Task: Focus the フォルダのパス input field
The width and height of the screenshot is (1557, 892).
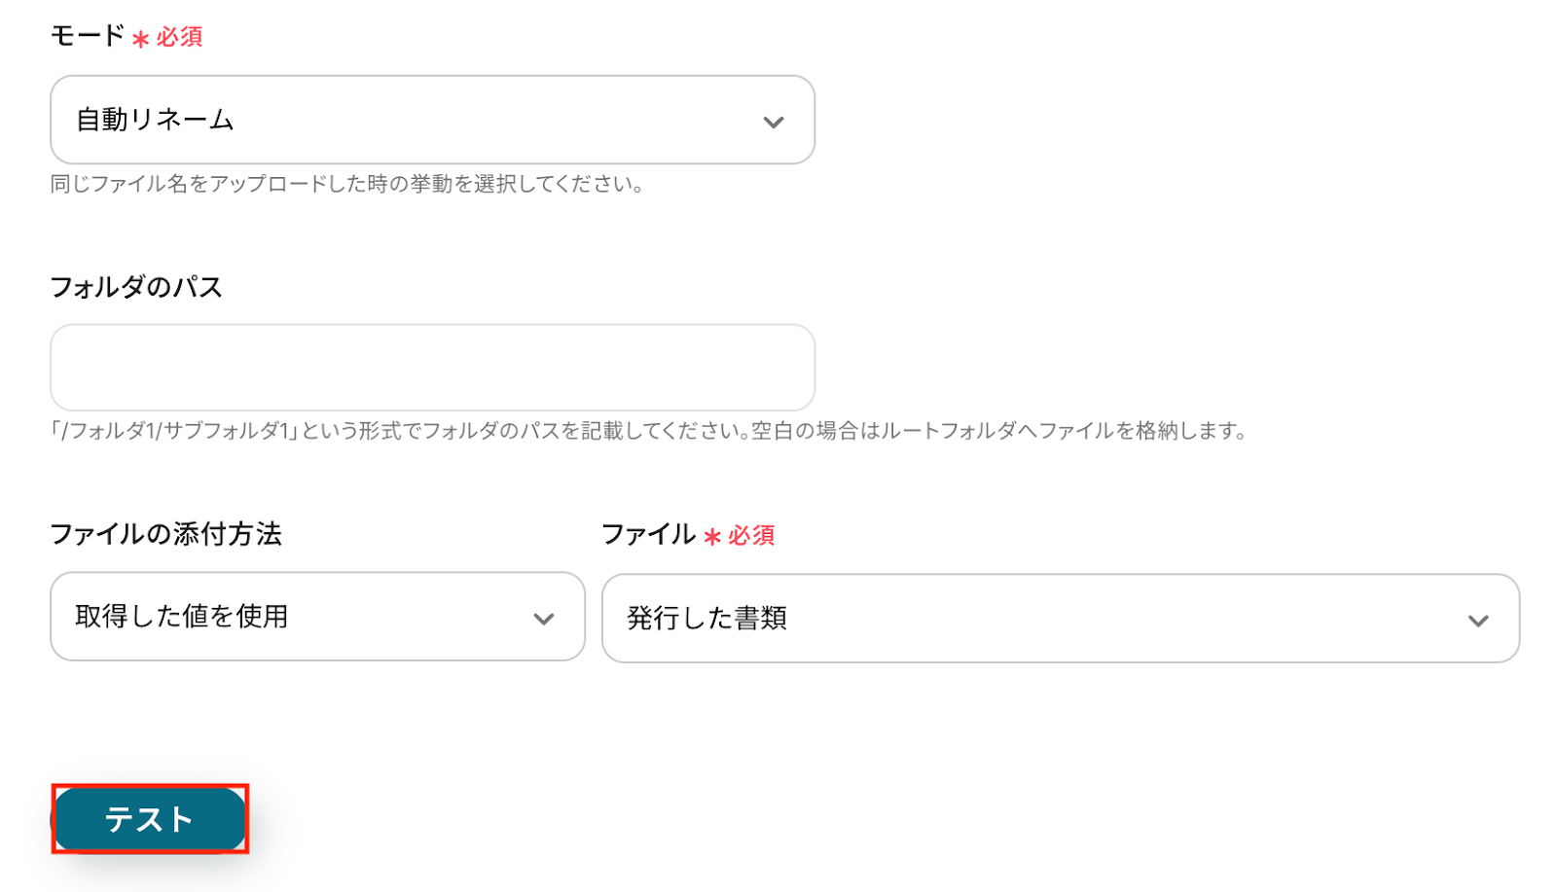Action: pyautogui.click(x=432, y=368)
